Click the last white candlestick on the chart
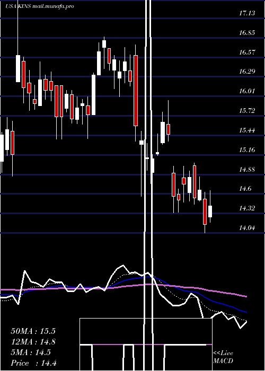265x371 pixels. (x=210, y=211)
